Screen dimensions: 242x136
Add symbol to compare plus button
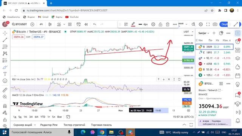[32, 24]
